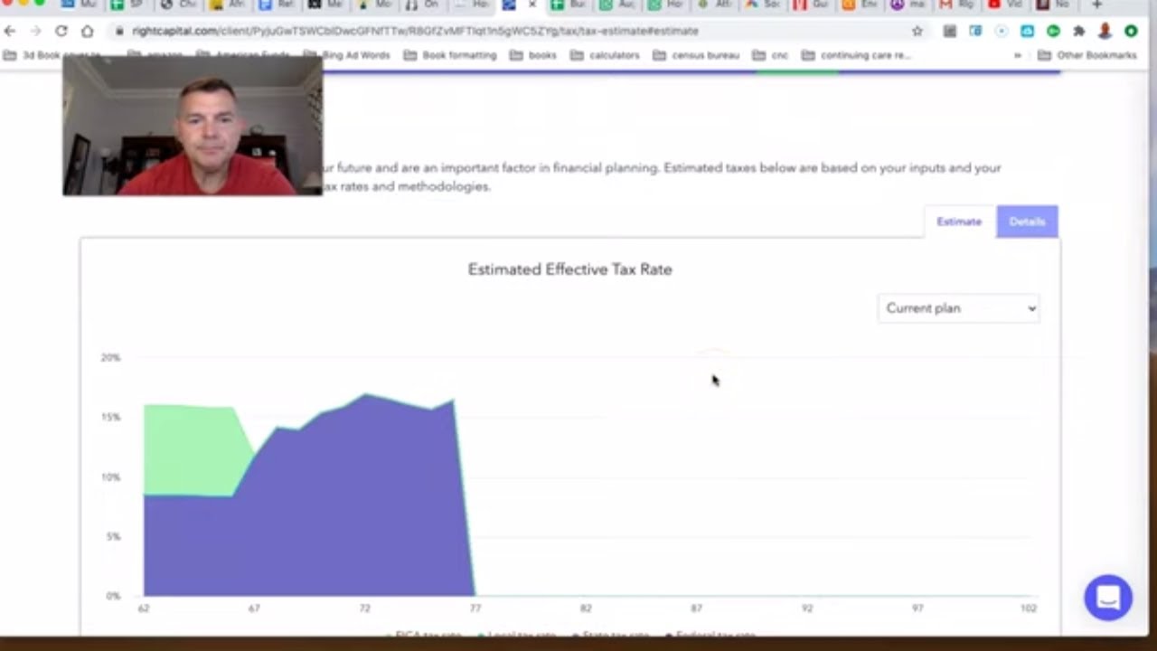Open the calculators bookmark folder
Image resolution: width=1157 pixels, height=651 pixels.
pyautogui.click(x=605, y=55)
